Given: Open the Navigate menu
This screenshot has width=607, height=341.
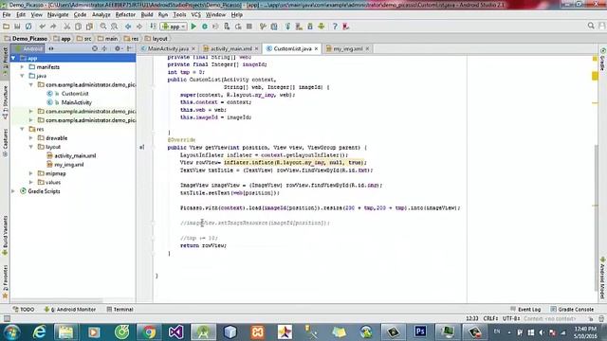Looking at the screenshot, I should (x=58, y=15).
